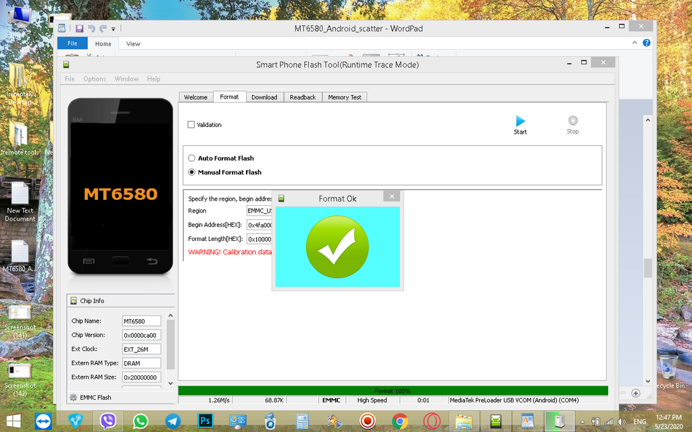Click the "MediaTek PreLoader USB VCOM (Android) (COM4)" status text
The height and width of the screenshot is (432, 692).
[x=514, y=400]
